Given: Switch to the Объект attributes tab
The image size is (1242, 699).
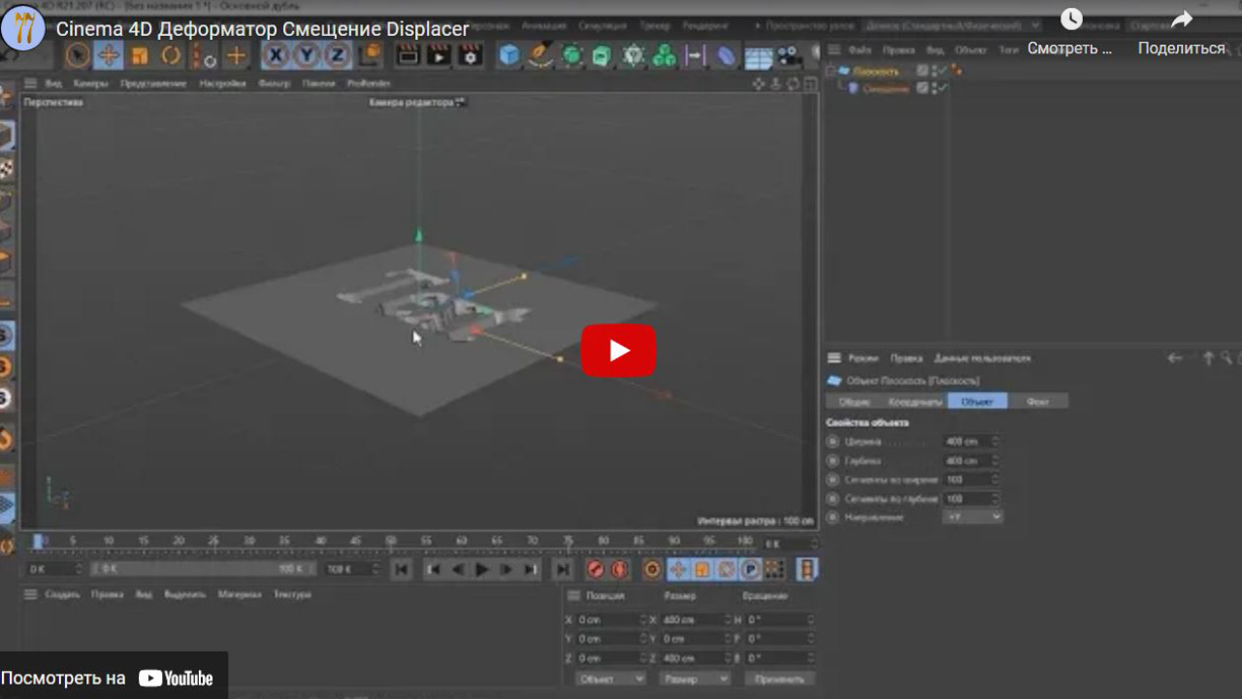Looking at the screenshot, I should click(x=977, y=401).
